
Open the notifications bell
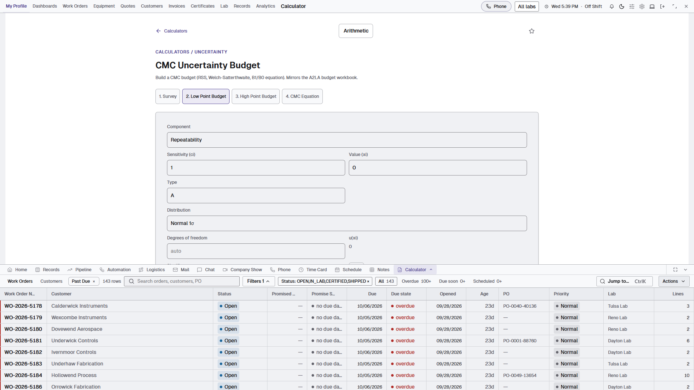click(x=612, y=6)
